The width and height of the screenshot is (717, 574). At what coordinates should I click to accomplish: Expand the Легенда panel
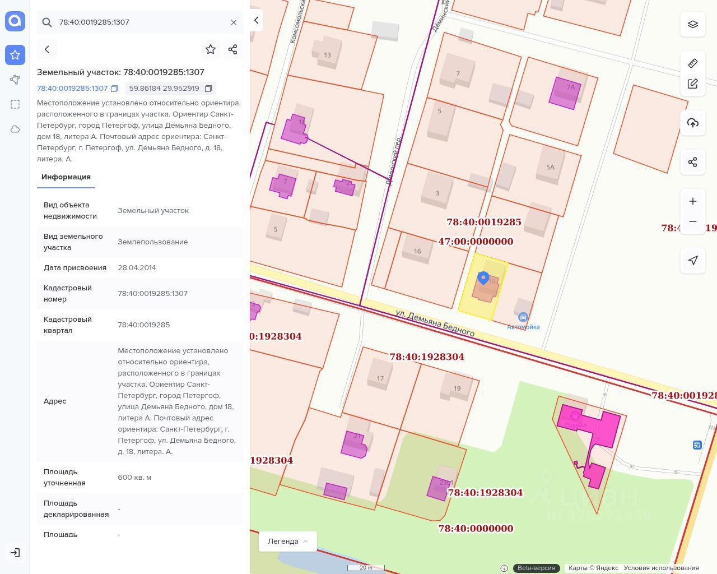click(x=288, y=541)
